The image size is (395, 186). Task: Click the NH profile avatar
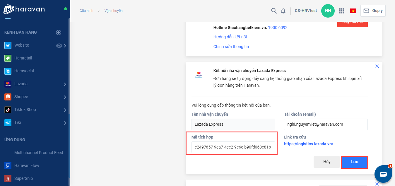[328, 11]
